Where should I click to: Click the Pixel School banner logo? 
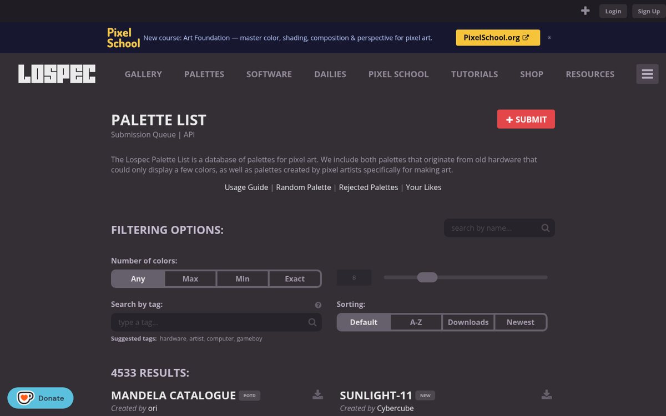(123, 38)
